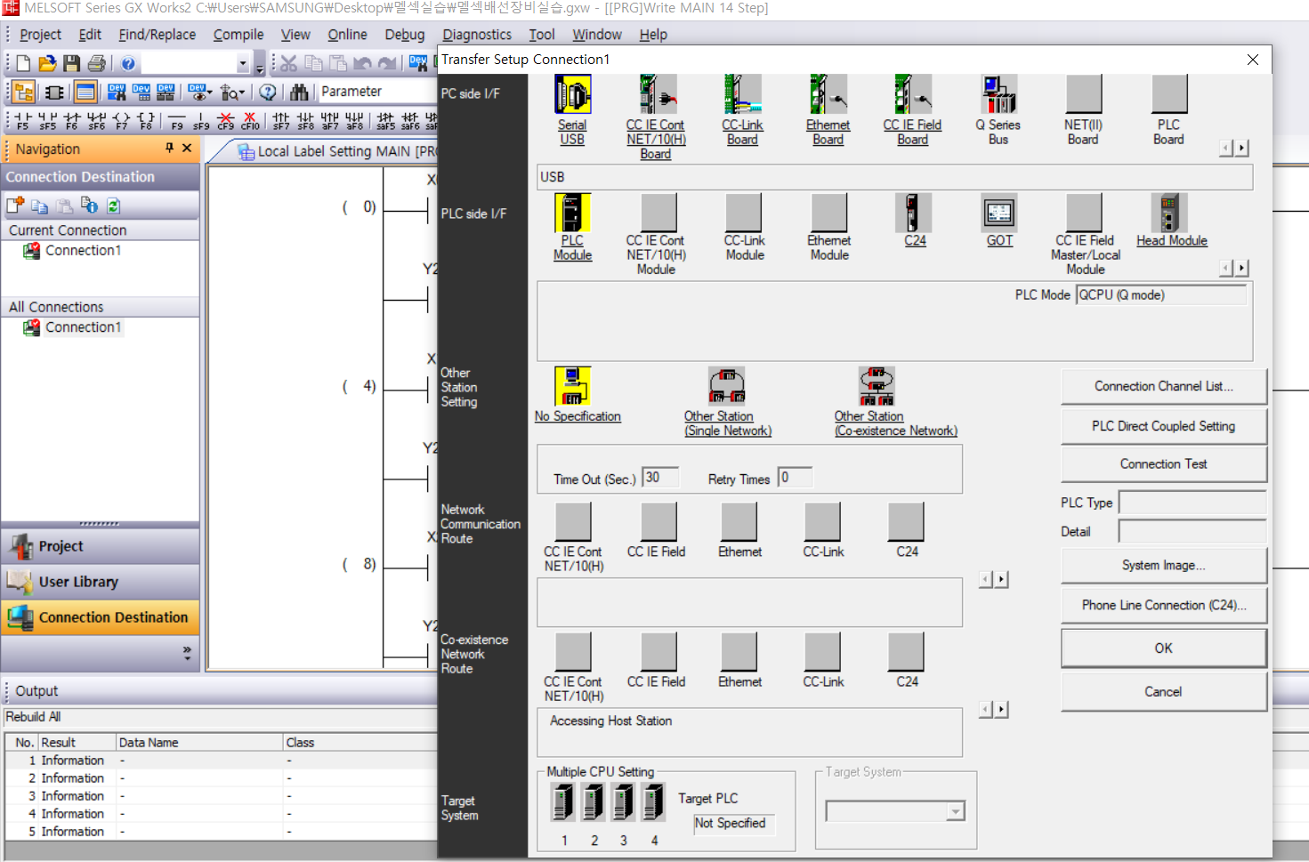The height and width of the screenshot is (862, 1309).
Task: Select the PLC Module icon
Action: [x=572, y=213]
